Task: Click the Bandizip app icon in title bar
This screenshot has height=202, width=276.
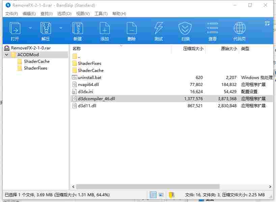Action: pos(8,5)
